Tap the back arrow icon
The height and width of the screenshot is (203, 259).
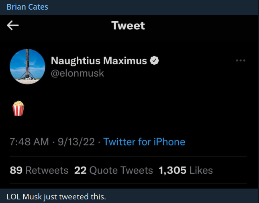13,26
